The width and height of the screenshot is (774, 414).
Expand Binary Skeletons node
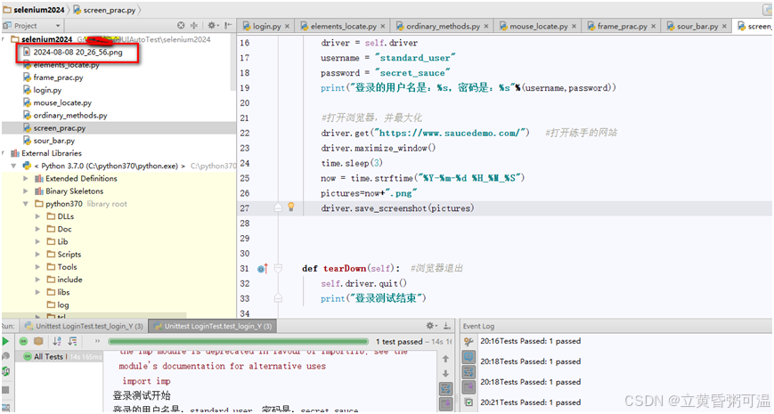[26, 191]
